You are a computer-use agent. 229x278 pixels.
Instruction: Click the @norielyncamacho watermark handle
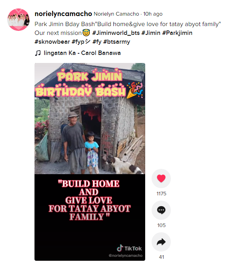click(126, 256)
